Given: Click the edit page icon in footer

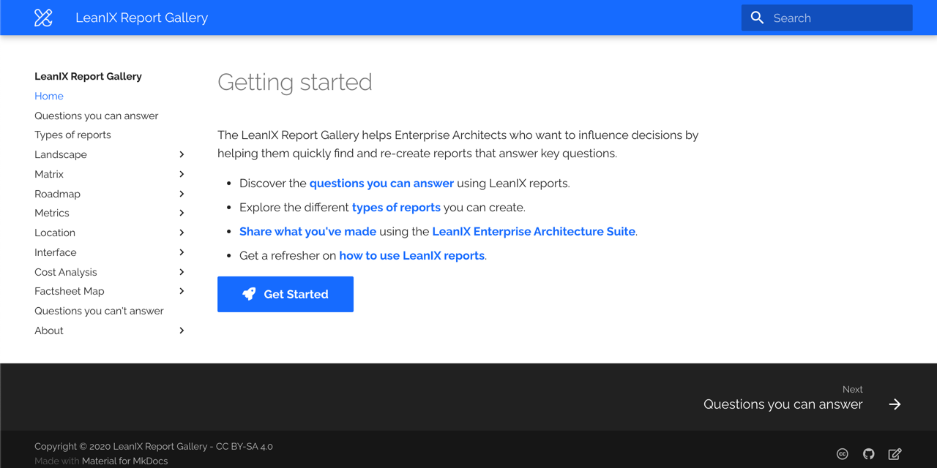Looking at the screenshot, I should [x=895, y=454].
